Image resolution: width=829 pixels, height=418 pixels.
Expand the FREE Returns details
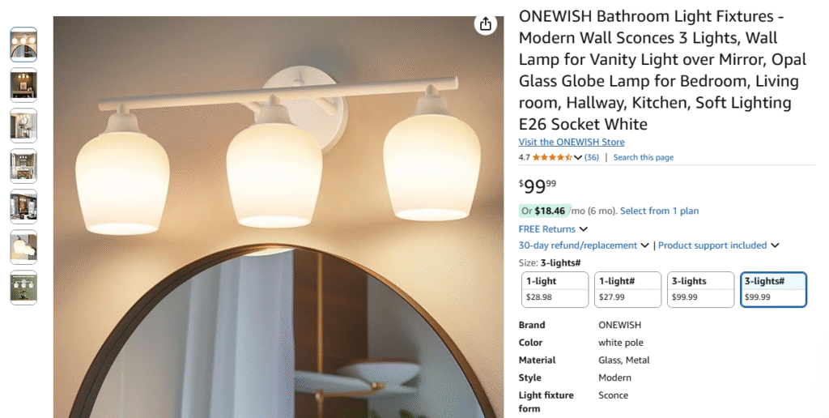pos(553,229)
